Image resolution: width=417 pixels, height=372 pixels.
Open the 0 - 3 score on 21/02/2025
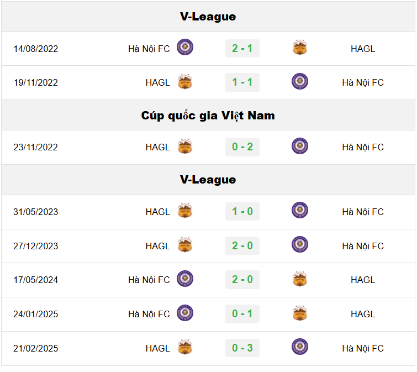tap(242, 348)
